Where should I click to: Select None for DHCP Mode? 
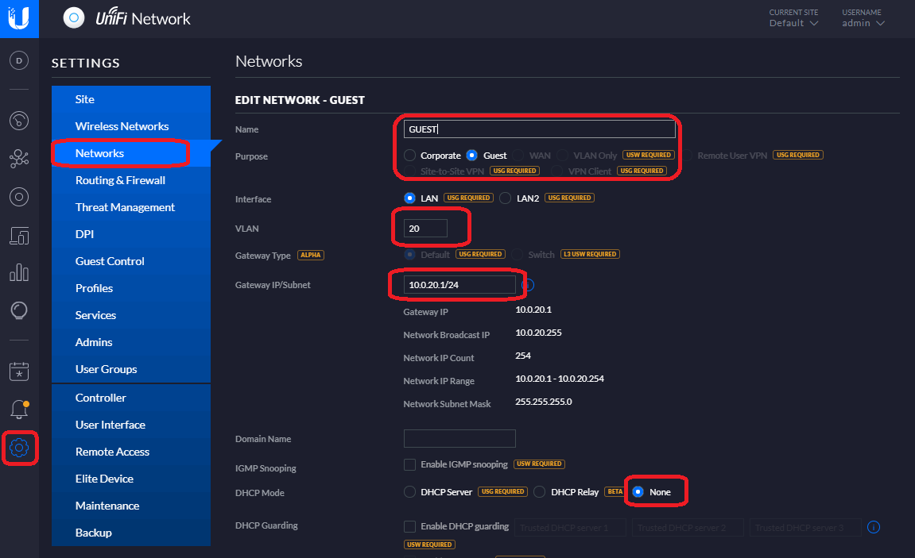click(x=638, y=492)
